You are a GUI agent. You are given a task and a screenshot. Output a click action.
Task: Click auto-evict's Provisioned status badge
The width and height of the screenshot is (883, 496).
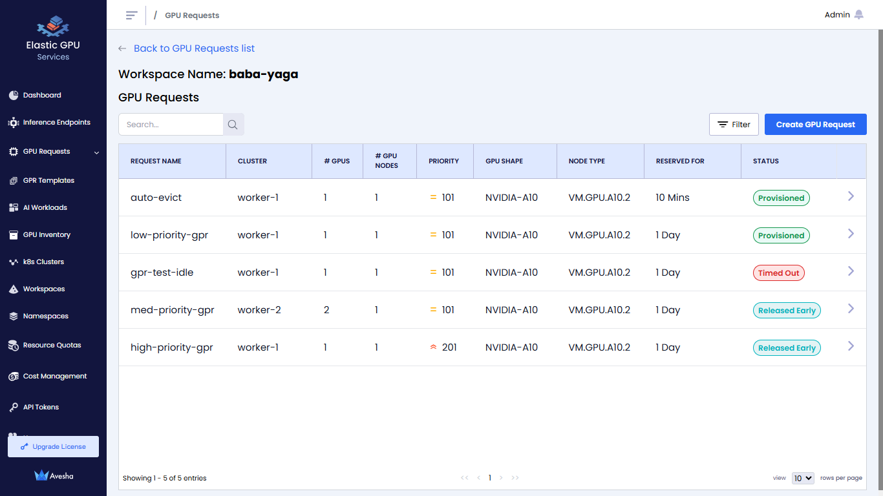782,198
